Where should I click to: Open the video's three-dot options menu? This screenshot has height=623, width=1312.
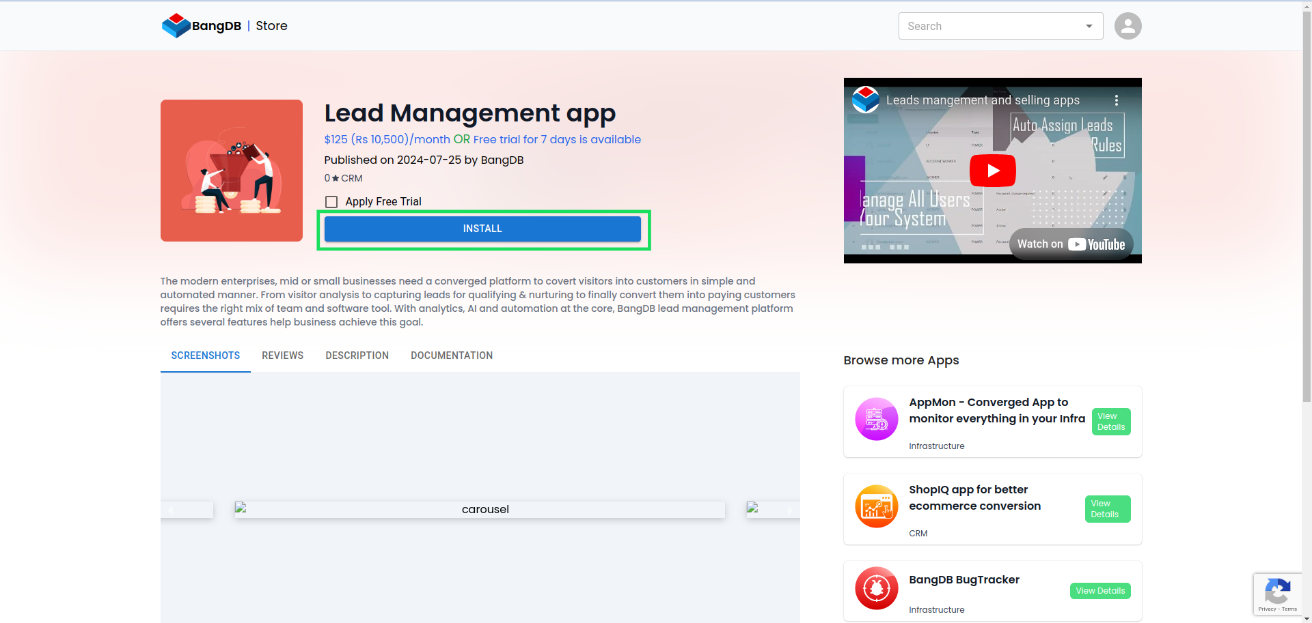point(1117,100)
